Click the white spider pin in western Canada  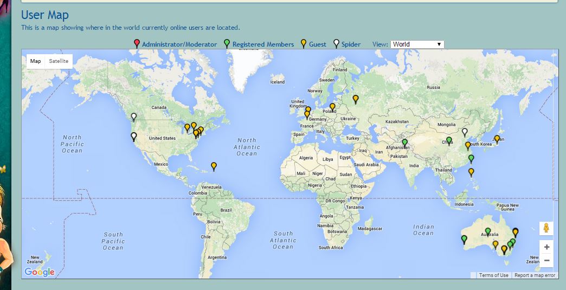(134, 117)
